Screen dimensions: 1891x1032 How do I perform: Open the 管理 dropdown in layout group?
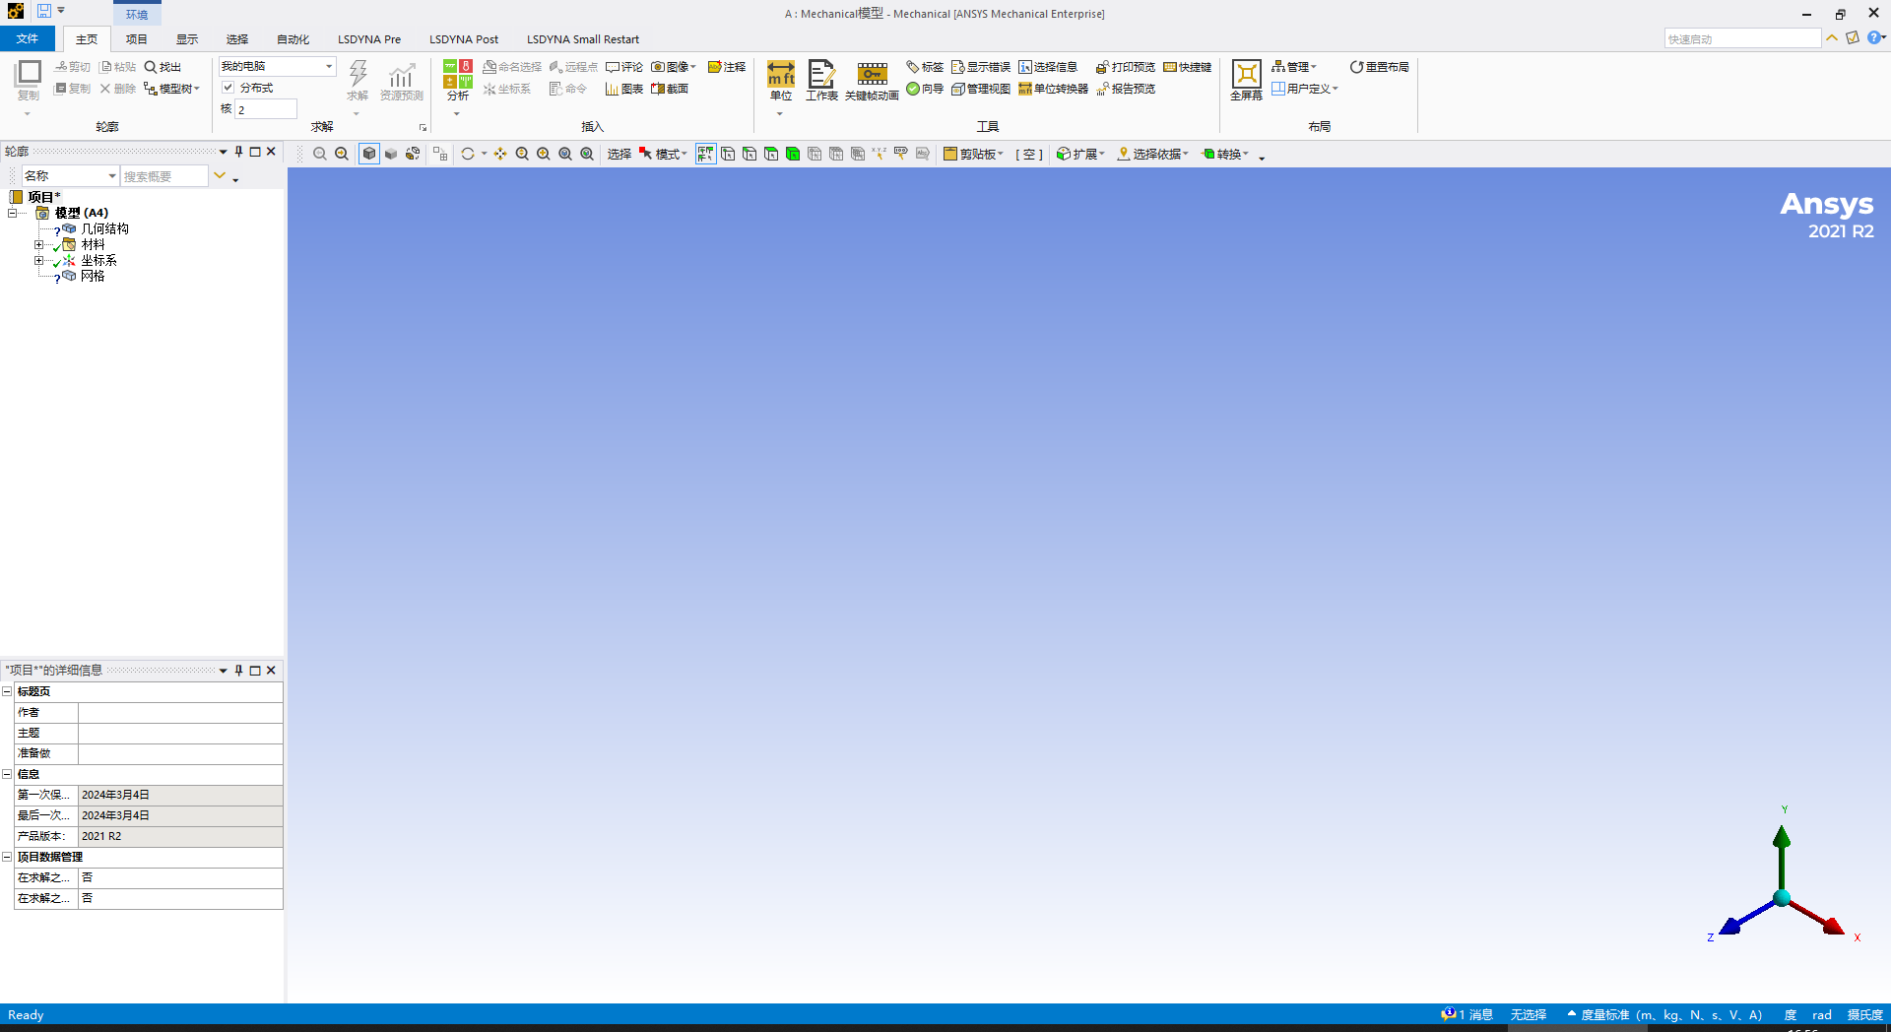(1296, 67)
